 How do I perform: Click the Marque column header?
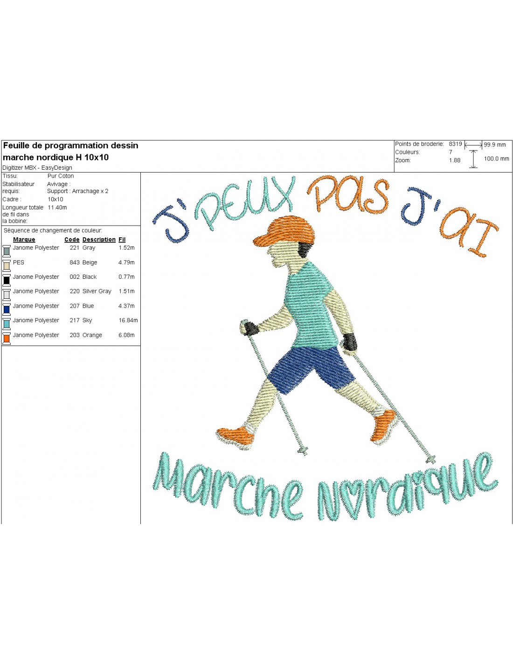[x=24, y=240]
